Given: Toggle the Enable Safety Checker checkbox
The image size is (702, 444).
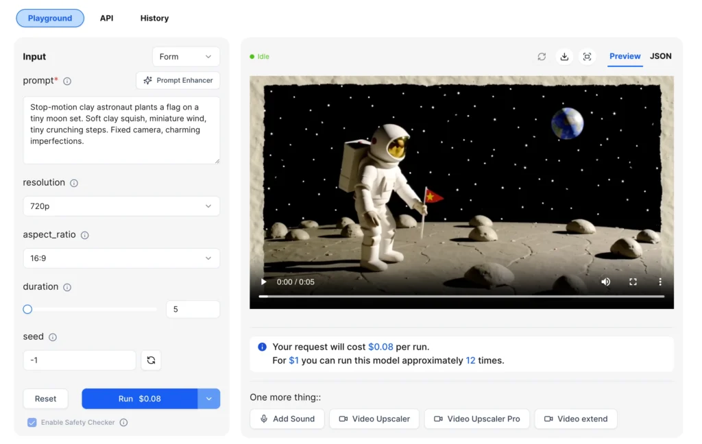Looking at the screenshot, I should [x=32, y=423].
